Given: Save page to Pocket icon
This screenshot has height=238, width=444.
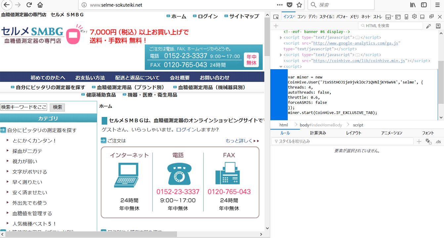Looking at the screenshot, I should tap(289, 5).
